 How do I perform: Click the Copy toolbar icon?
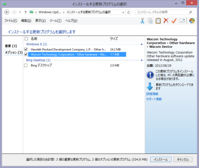pyautogui.click(x=150, y=21)
